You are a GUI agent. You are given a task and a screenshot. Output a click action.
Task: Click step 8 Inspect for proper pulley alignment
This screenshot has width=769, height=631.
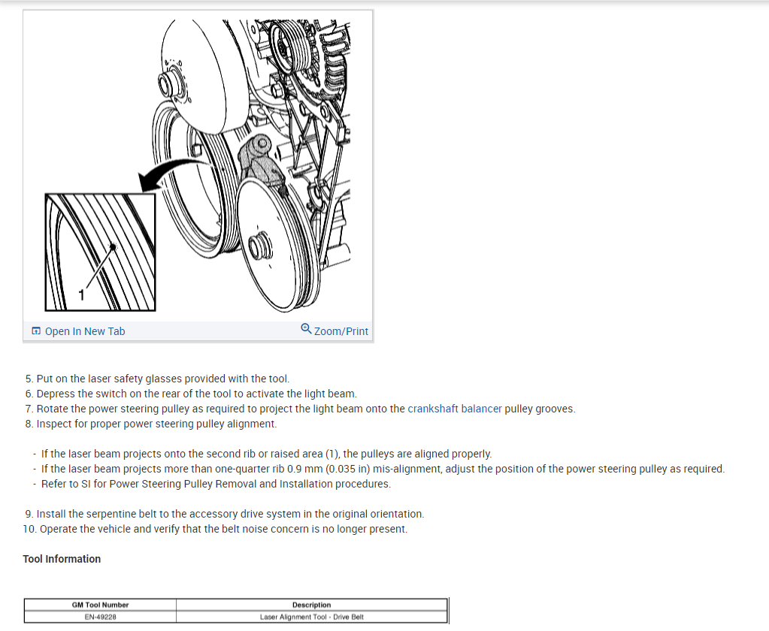click(151, 424)
